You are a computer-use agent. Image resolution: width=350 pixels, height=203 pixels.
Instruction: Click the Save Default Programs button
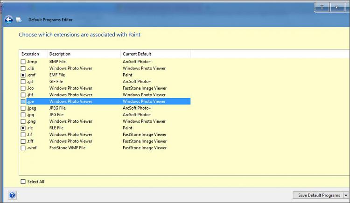tap(318, 195)
